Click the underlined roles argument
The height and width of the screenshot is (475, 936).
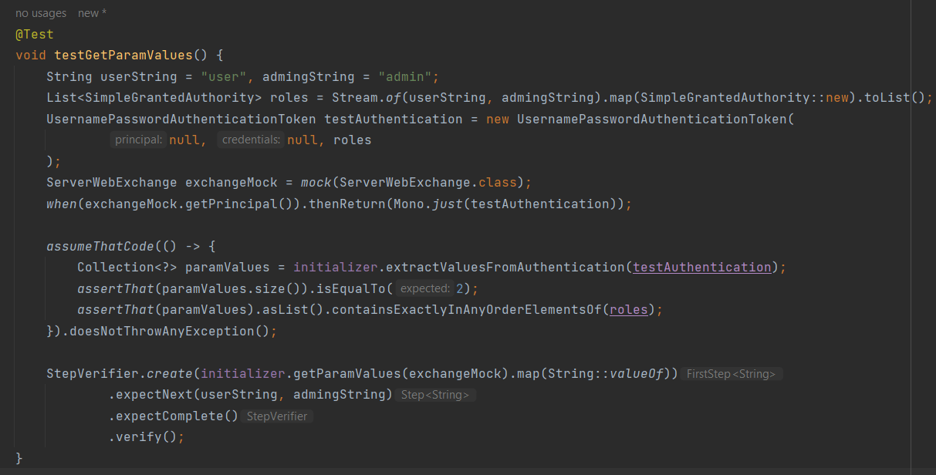[629, 309]
